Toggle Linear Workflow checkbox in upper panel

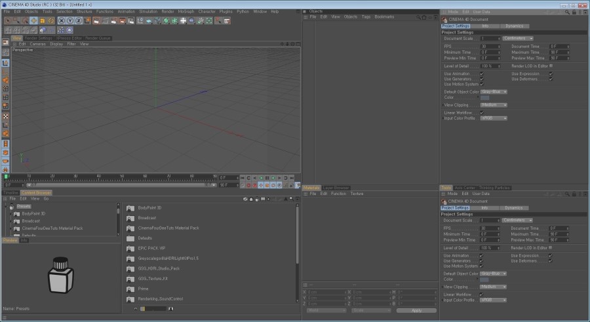[x=482, y=113]
